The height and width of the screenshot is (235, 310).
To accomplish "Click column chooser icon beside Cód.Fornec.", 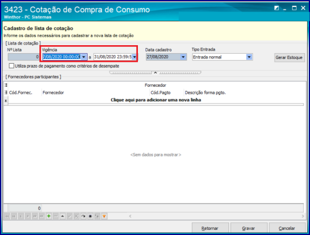I will (x=6, y=93).
